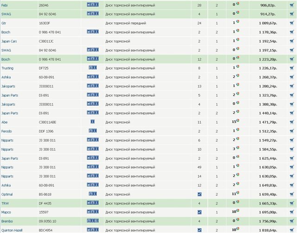Viewport: 297px width, 233px height.
Task: Click cart icon for TRW DF 4435
Action: [292, 203]
